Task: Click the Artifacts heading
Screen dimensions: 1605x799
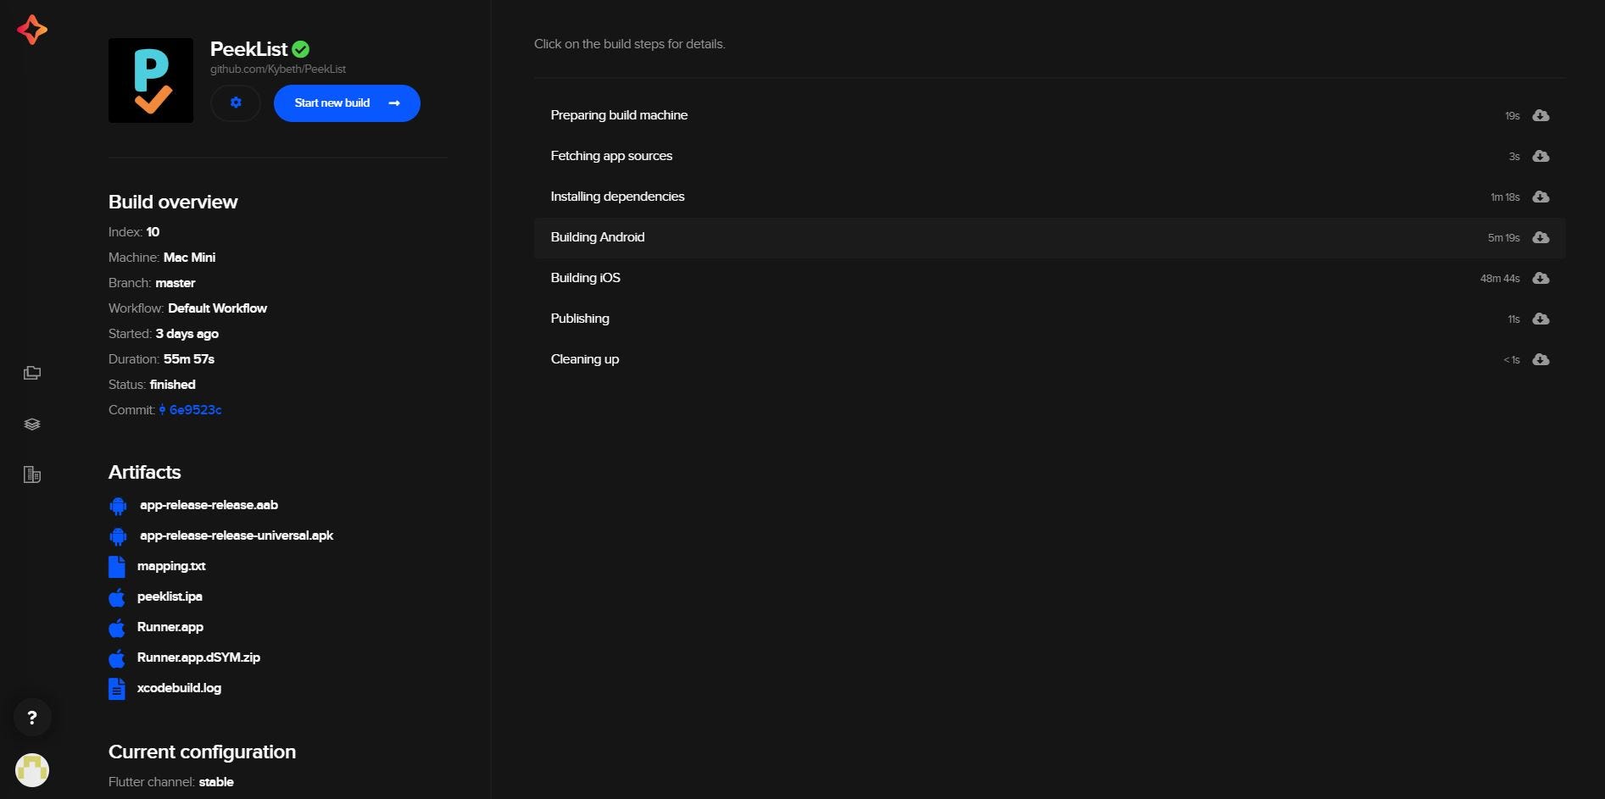Action: [145, 472]
